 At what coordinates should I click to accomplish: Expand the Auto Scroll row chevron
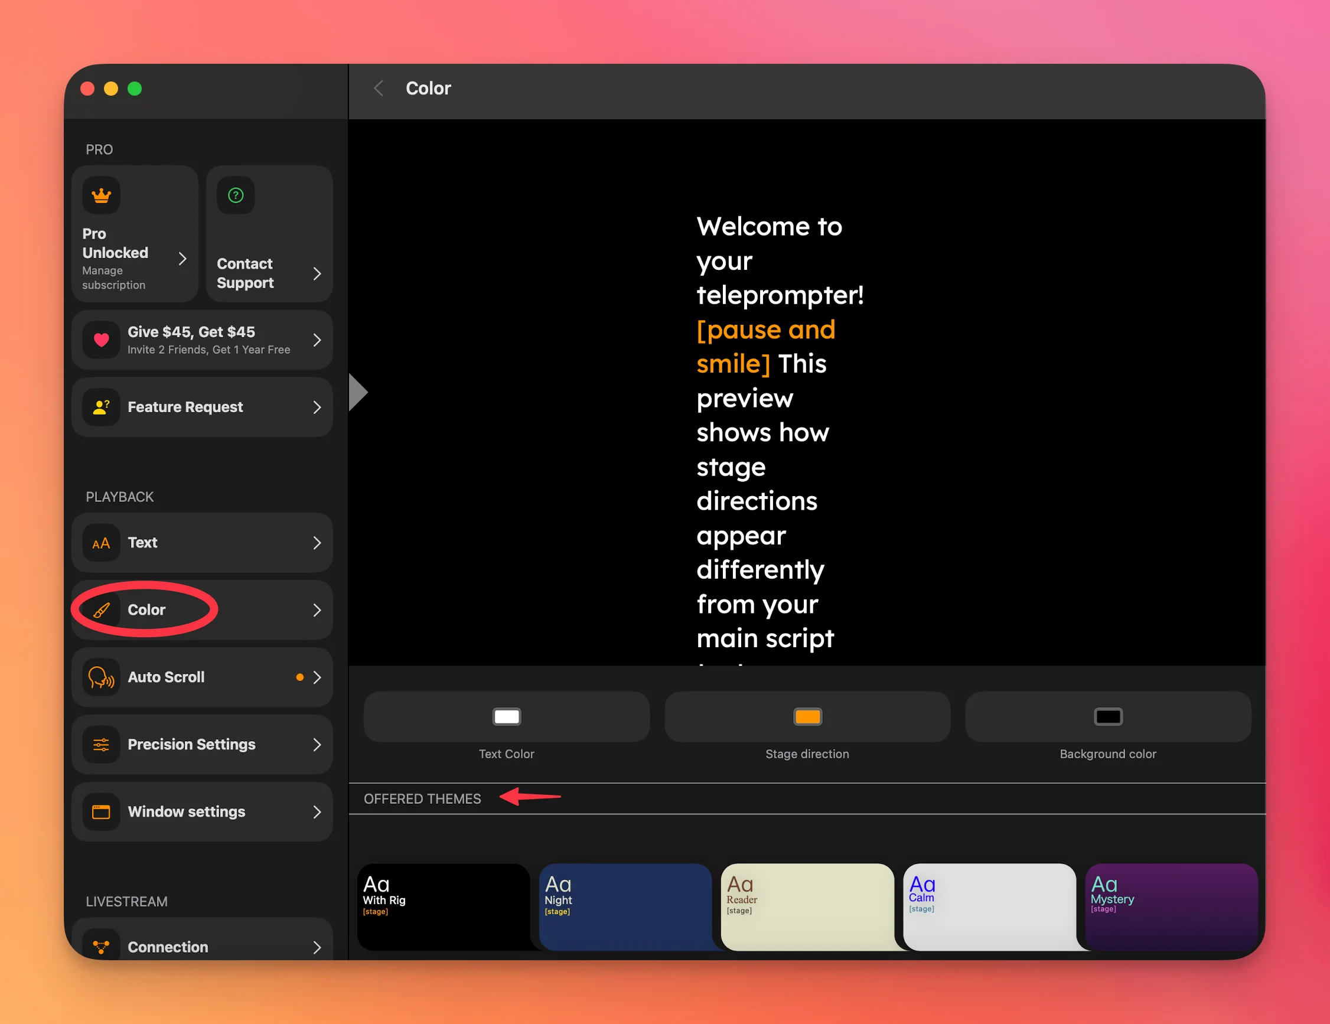(x=317, y=677)
